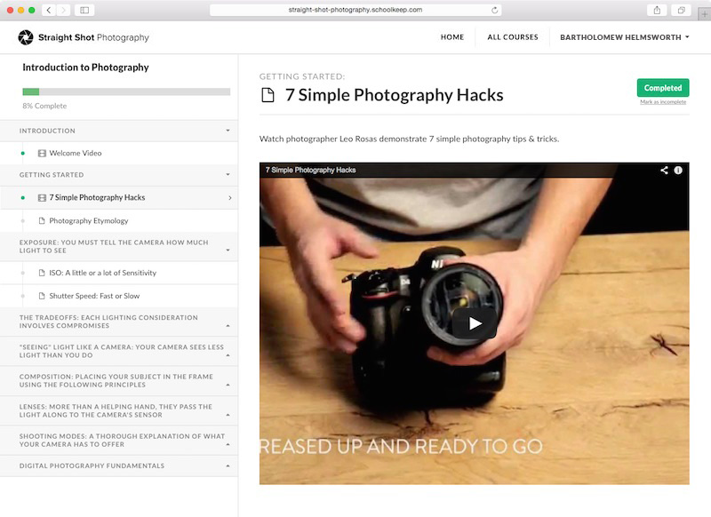Click the green course progress bar
The height and width of the screenshot is (517, 711).
pos(31,92)
